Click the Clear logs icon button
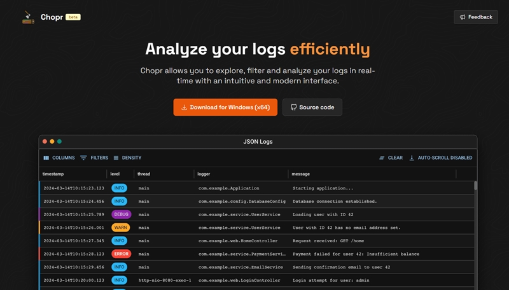The image size is (509, 290). 391,158
